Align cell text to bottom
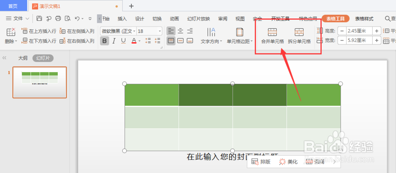This screenshot has width=396, height=173. point(190,41)
